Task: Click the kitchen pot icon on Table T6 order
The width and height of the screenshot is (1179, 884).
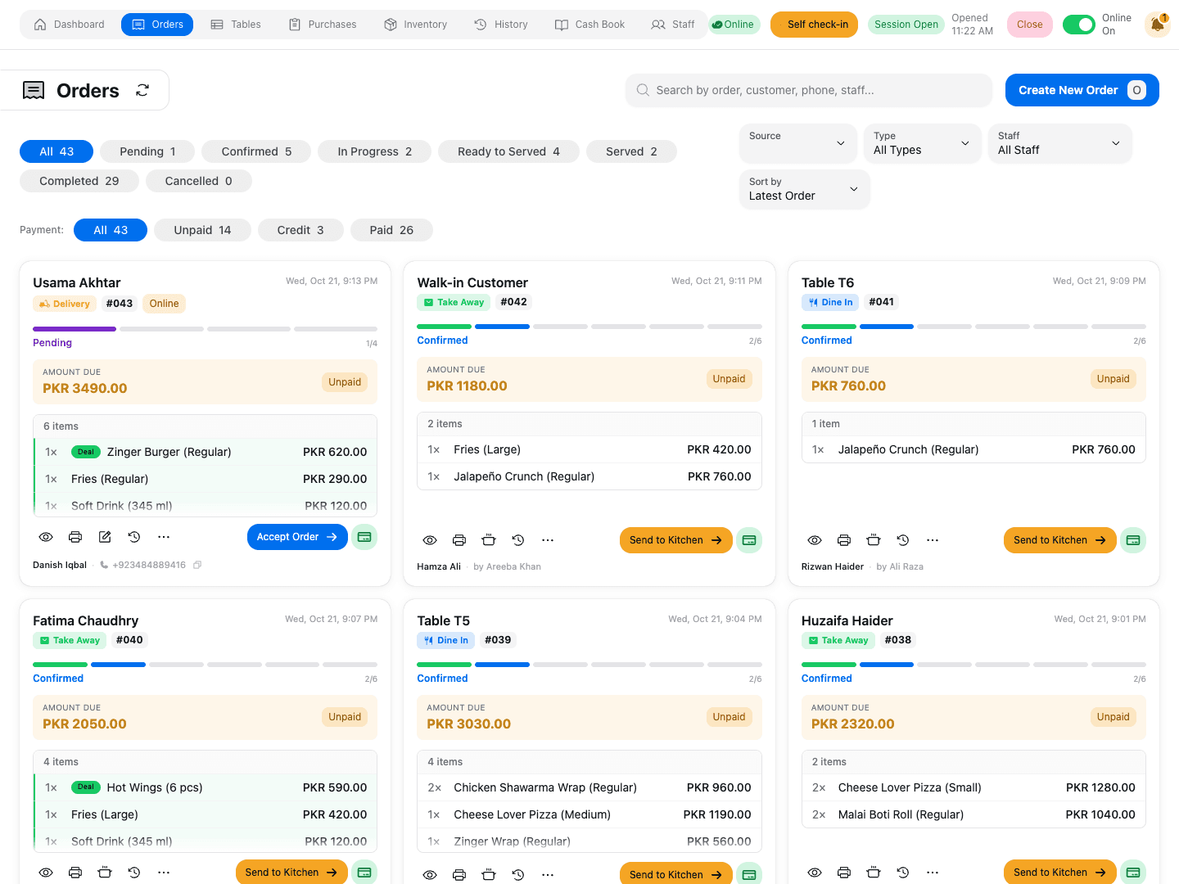Action: (x=874, y=540)
